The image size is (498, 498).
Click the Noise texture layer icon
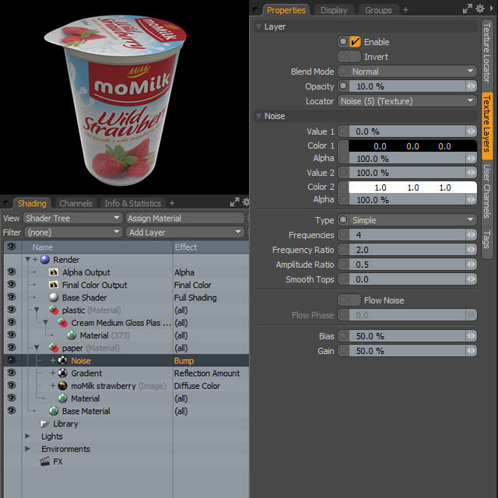(x=62, y=360)
